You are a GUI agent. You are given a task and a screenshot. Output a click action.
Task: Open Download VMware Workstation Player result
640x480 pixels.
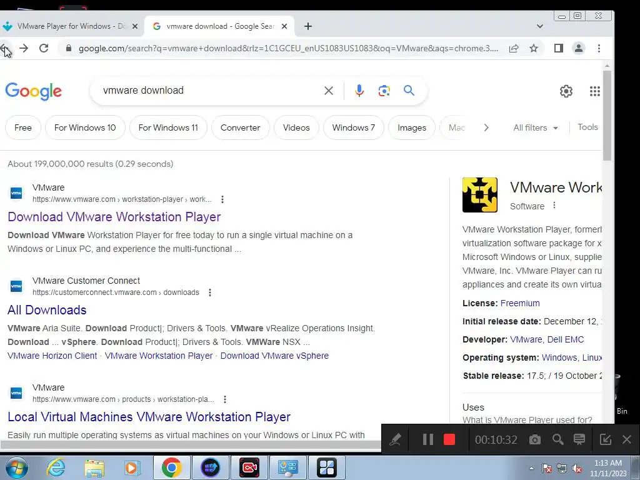(x=114, y=217)
